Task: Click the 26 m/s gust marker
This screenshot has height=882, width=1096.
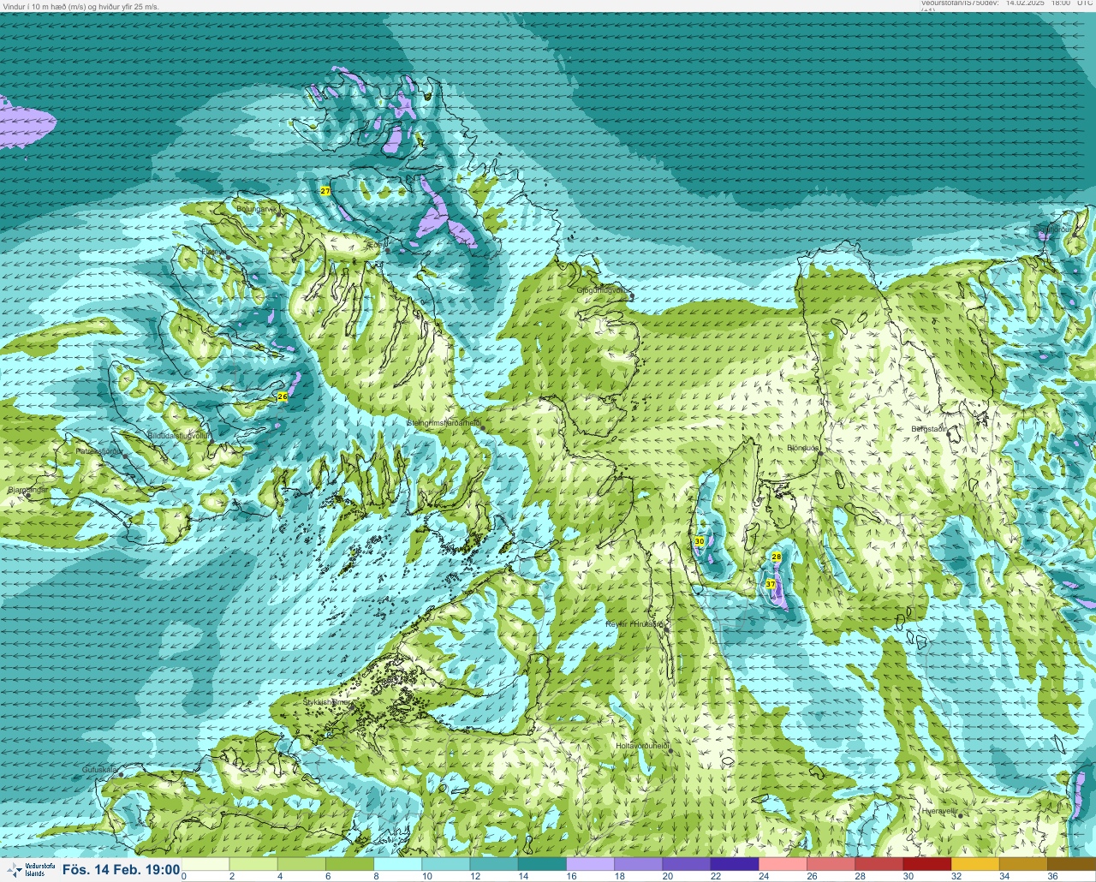Action: click(x=283, y=396)
